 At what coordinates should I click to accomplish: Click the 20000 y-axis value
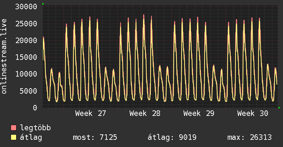26,40
